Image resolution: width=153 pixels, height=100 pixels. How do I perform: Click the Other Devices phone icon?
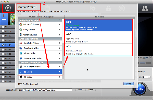(21, 35)
